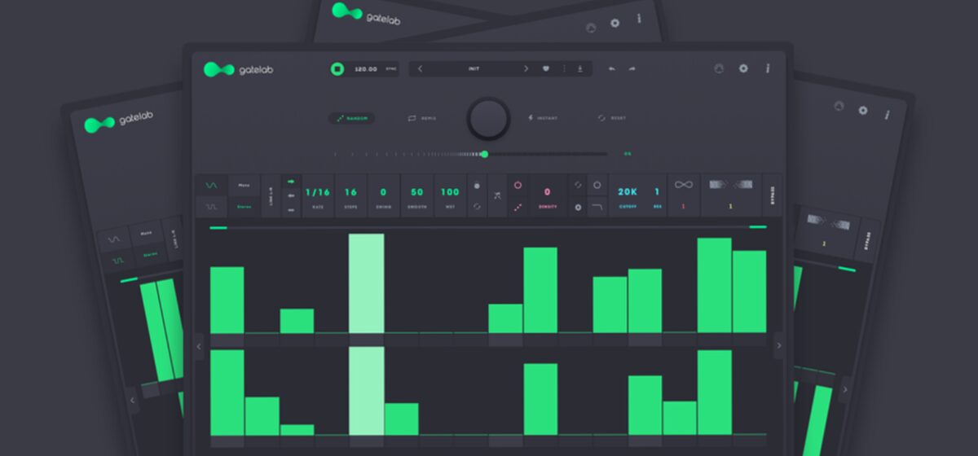Select the RANDOM mode tab
978x456 pixels.
point(352,119)
